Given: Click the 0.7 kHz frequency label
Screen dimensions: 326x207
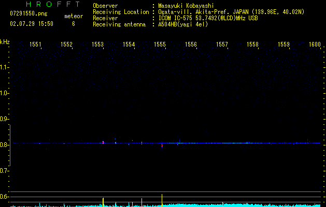Looking at the screenshot, I should click(4, 171).
